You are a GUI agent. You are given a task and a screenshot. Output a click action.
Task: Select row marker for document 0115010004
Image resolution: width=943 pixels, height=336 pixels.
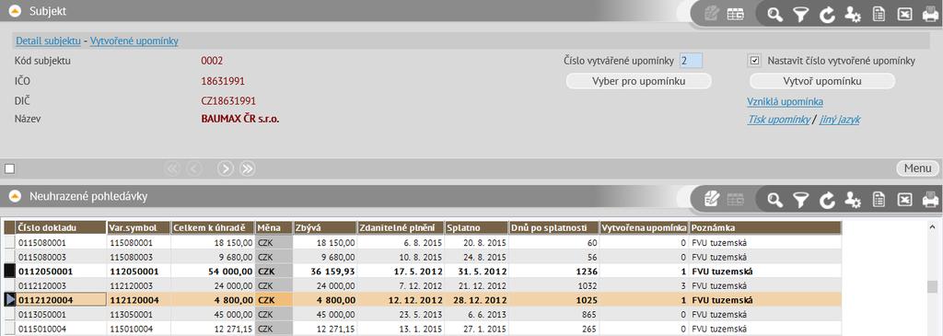(9, 329)
